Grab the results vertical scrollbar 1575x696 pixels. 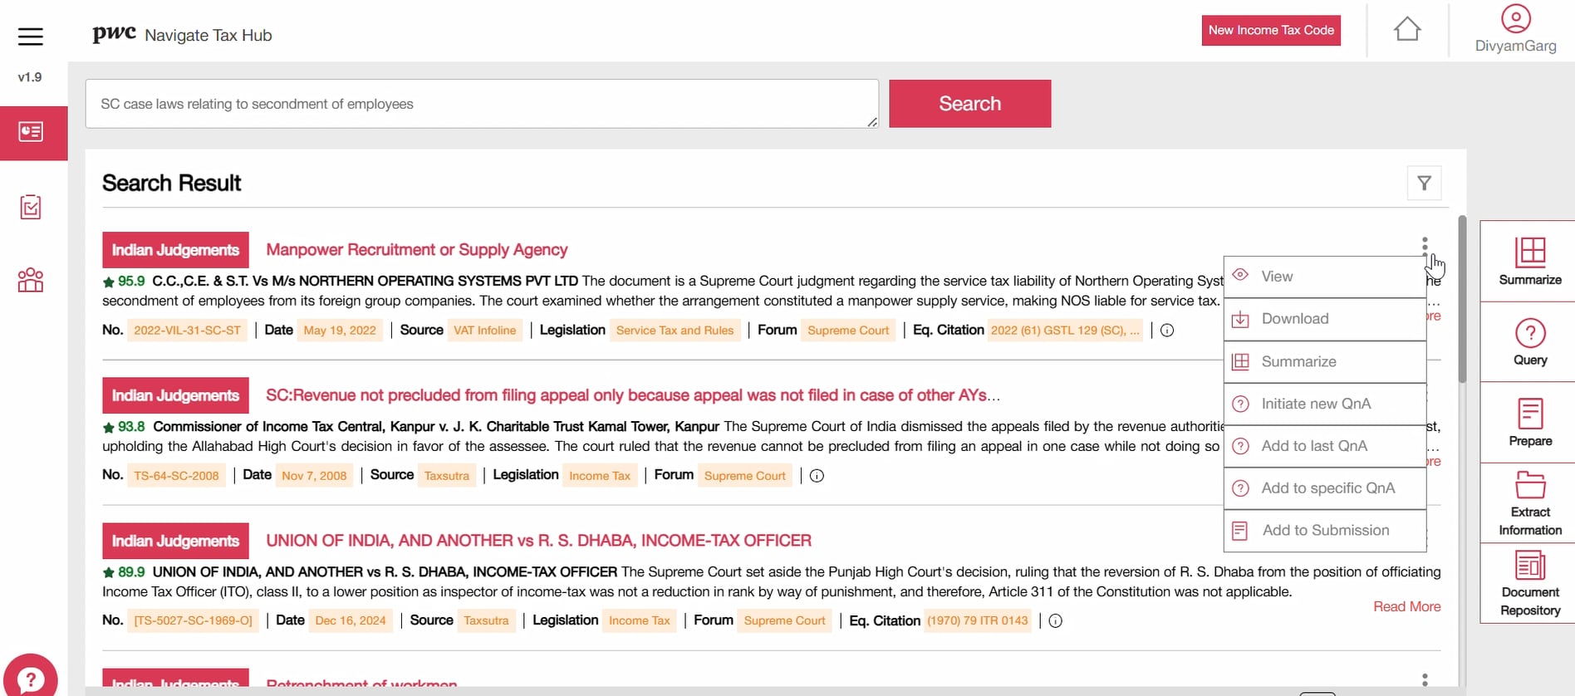click(1462, 299)
